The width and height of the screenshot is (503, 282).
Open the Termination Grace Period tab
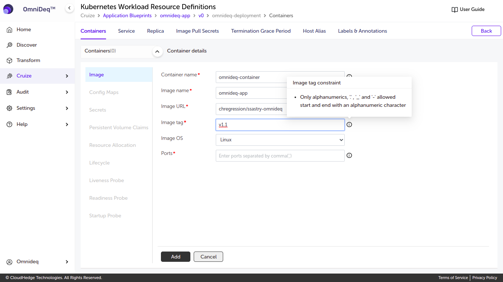point(261,31)
